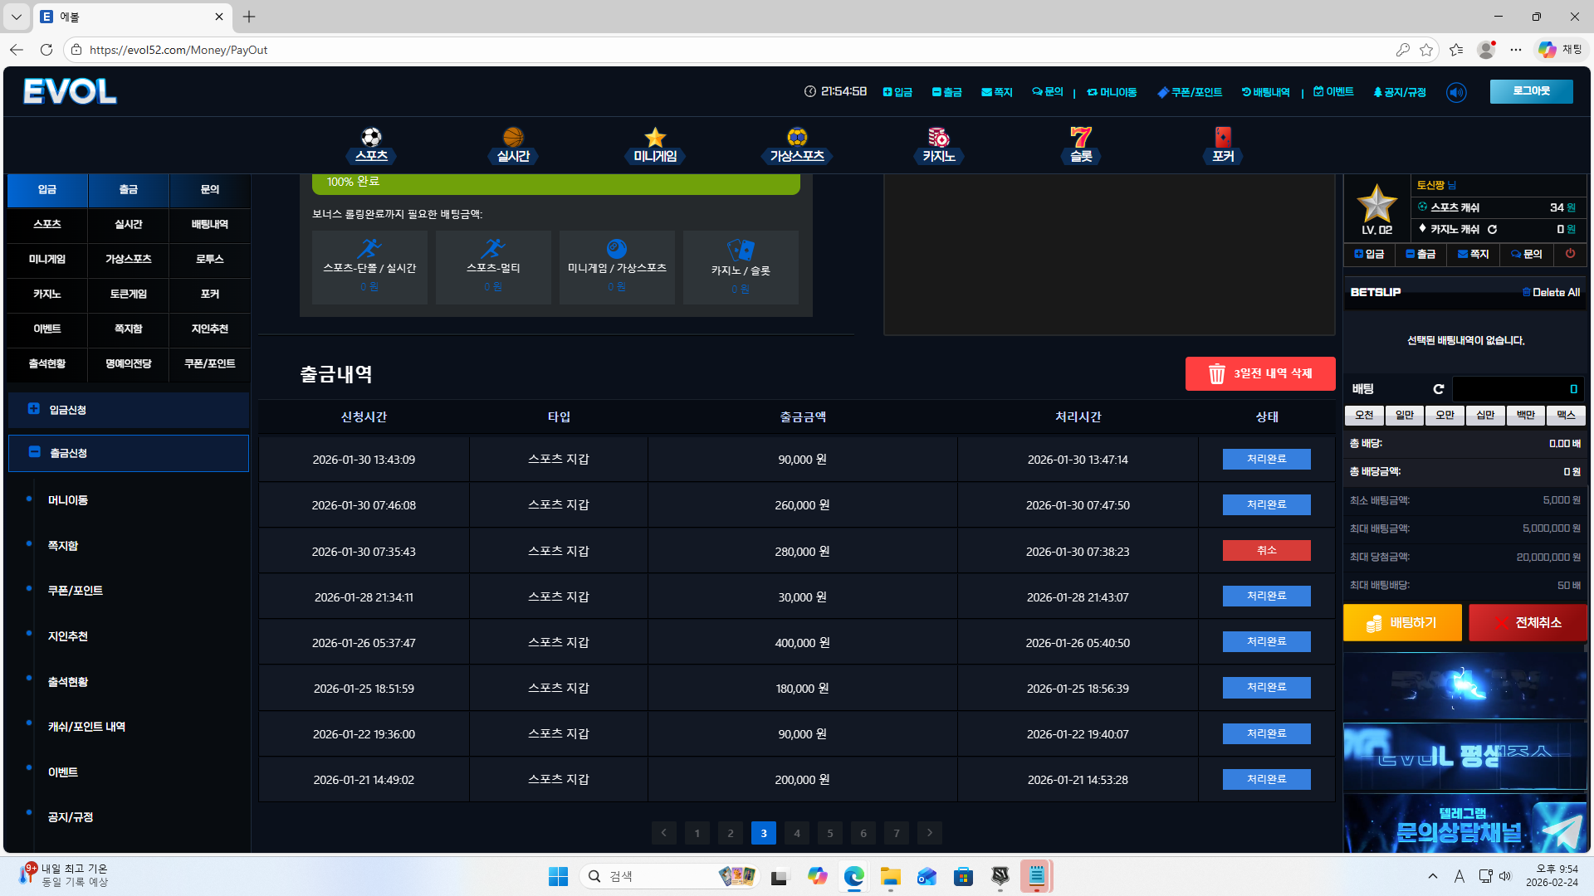Open the betting history top menu item

click(x=1266, y=92)
